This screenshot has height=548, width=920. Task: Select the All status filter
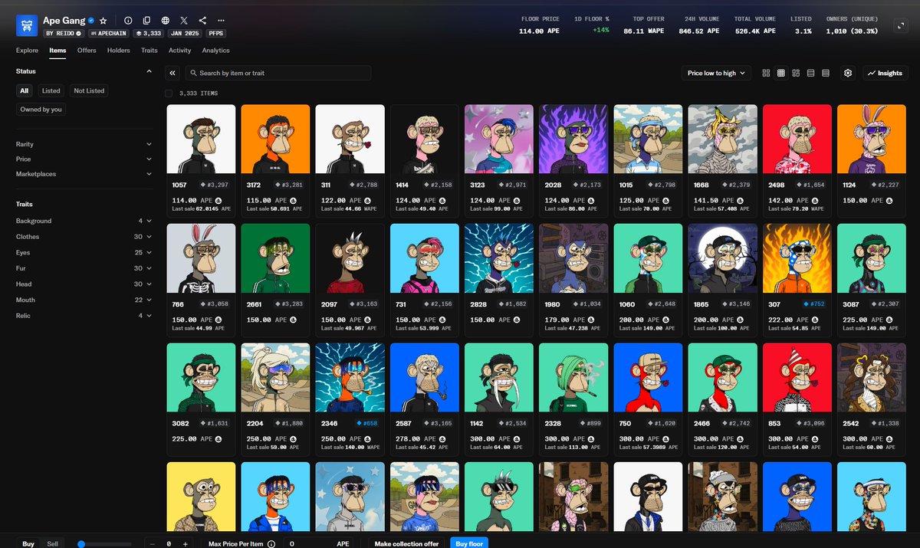[25, 90]
